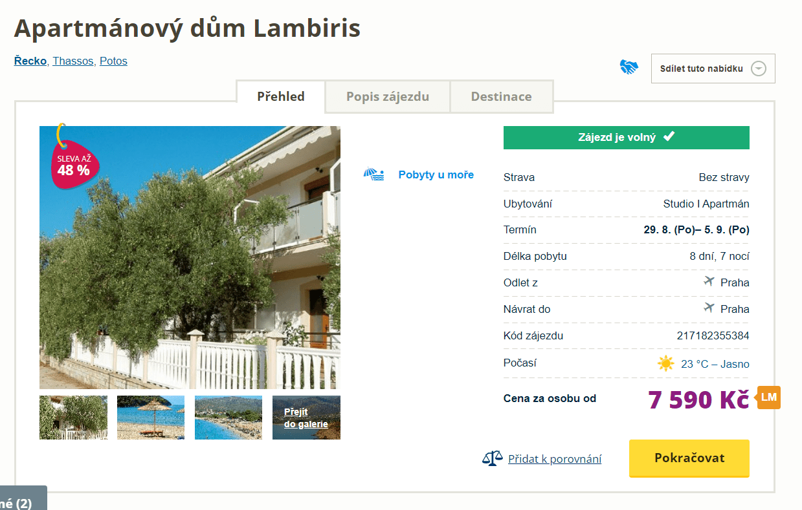Click the circled arrow on share button

[x=758, y=69]
